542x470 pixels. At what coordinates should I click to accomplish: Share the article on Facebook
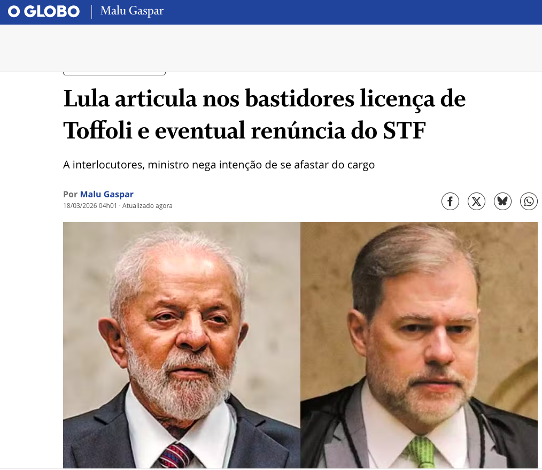tap(450, 201)
